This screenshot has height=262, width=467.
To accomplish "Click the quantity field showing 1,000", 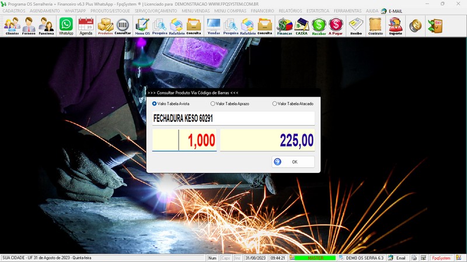I will coord(197,140).
